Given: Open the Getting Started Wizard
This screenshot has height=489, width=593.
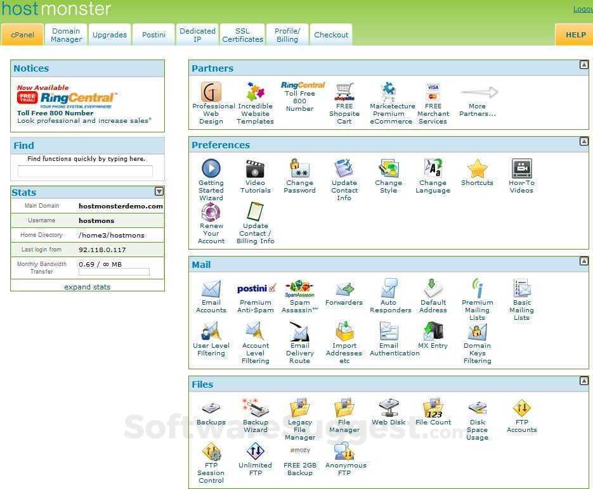Looking at the screenshot, I should 211,169.
